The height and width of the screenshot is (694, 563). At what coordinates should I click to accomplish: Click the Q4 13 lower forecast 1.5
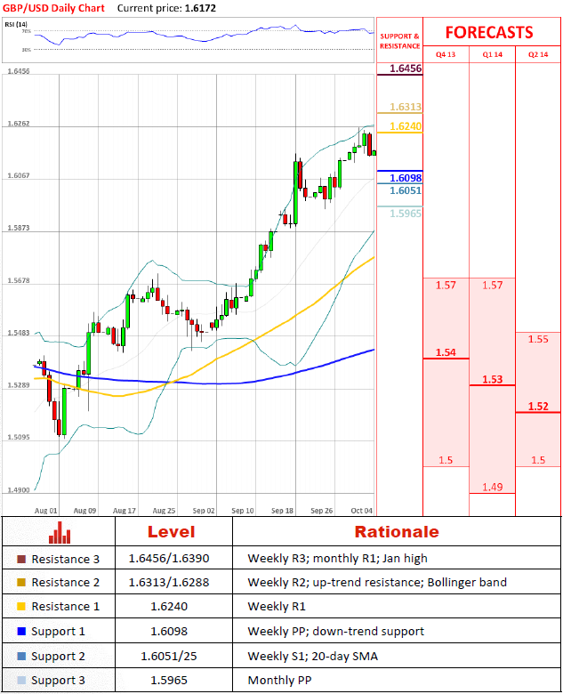coord(446,460)
